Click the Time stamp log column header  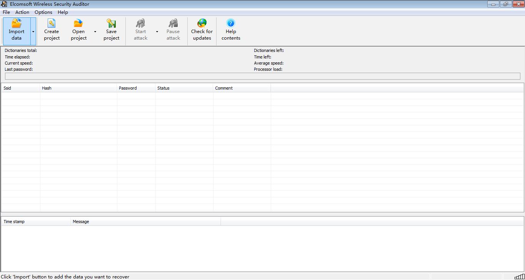pyautogui.click(x=36, y=222)
